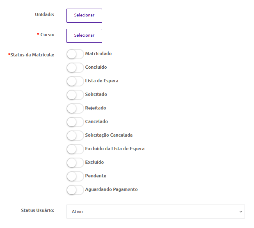This screenshot has height=228, width=254.
Task: Click the chevron arrow of Status Usuário select
Action: (x=241, y=212)
